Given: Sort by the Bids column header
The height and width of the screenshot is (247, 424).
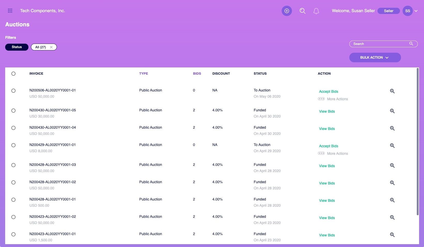Looking at the screenshot, I should coord(197,74).
